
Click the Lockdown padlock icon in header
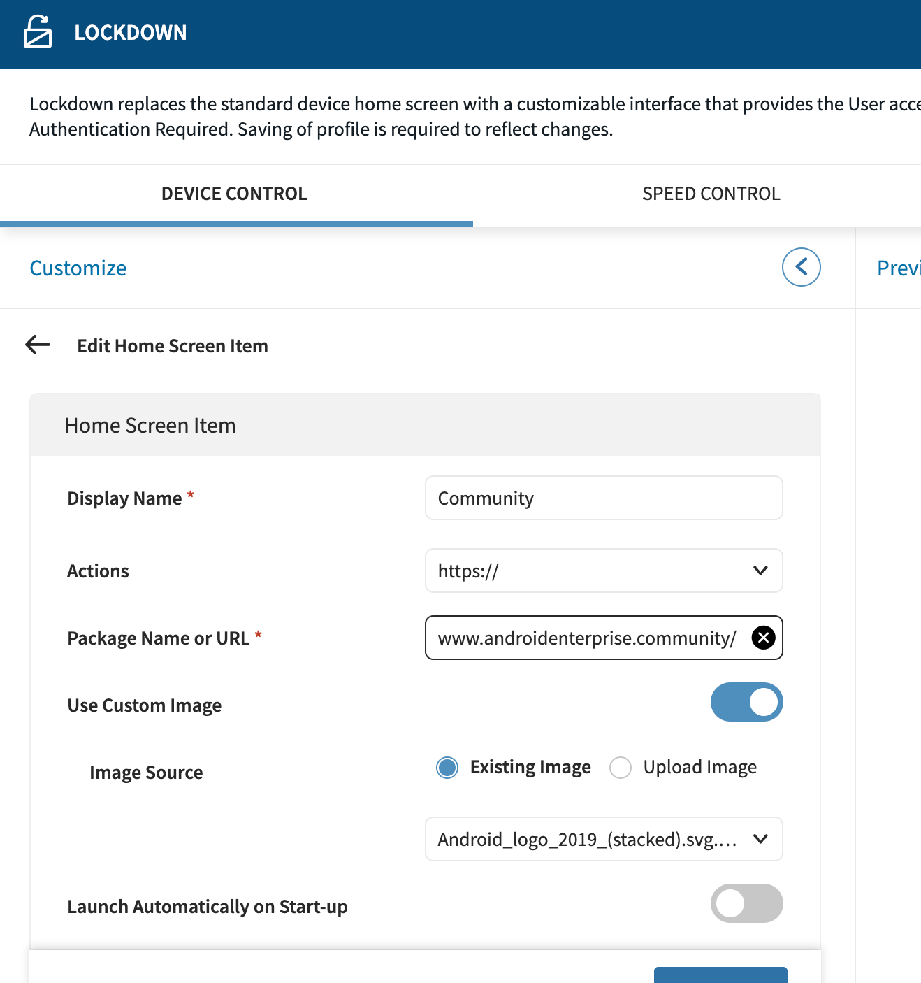pos(38,32)
